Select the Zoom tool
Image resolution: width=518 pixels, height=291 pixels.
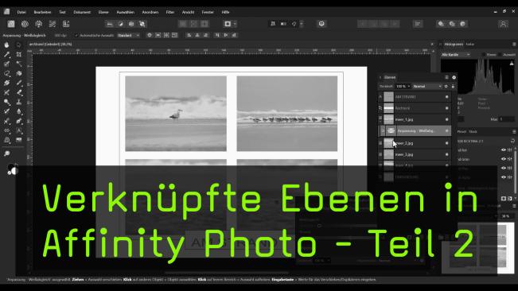pyautogui.click(x=6, y=153)
